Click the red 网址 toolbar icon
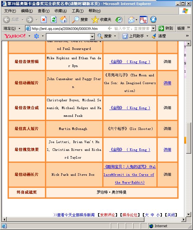 pyautogui.click(x=144, y=20)
